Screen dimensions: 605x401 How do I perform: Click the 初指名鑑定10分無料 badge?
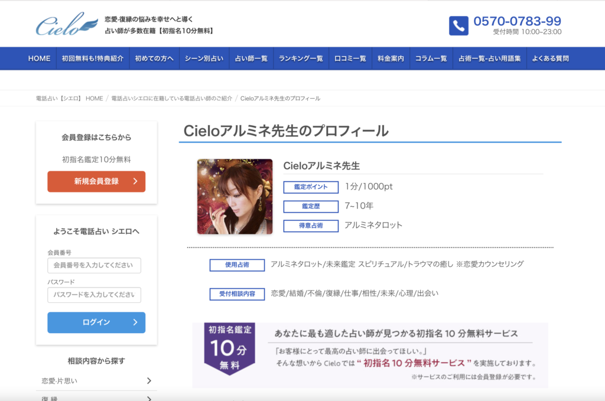230,348
